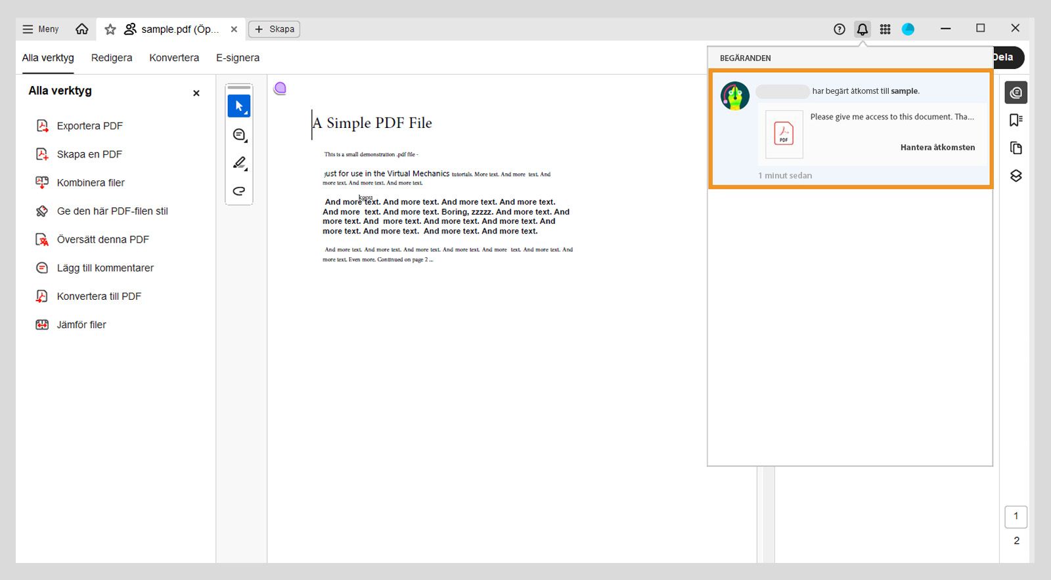Click the '1 minut sedan' timestamp
1051x580 pixels.
pyautogui.click(x=785, y=176)
